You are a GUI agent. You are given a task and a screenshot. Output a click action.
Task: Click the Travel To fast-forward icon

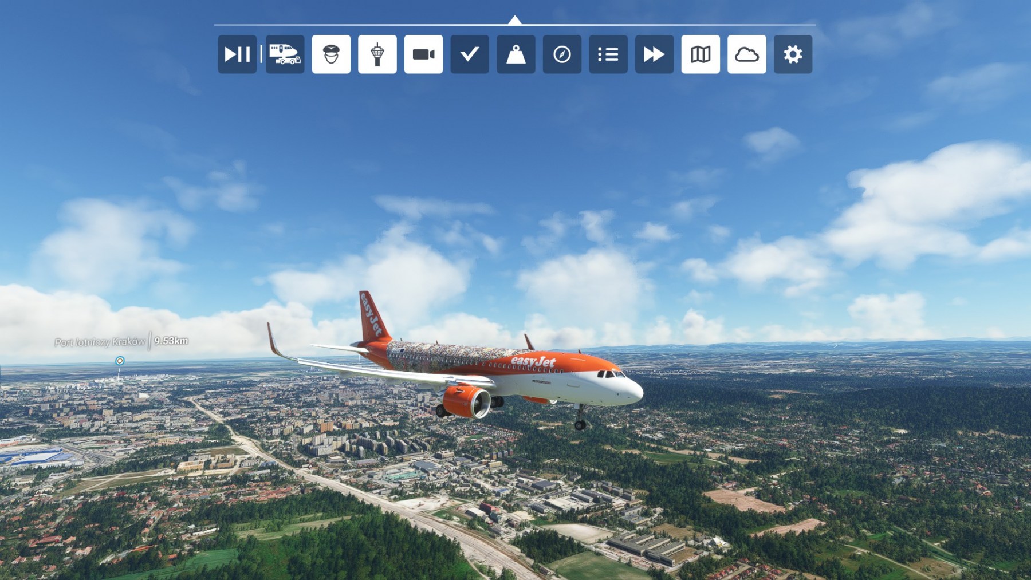tap(655, 54)
